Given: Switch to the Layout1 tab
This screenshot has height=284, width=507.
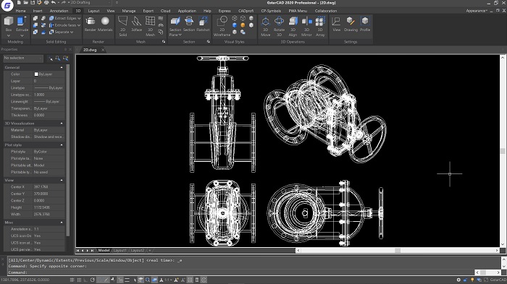Looking at the screenshot, I should coord(120,250).
